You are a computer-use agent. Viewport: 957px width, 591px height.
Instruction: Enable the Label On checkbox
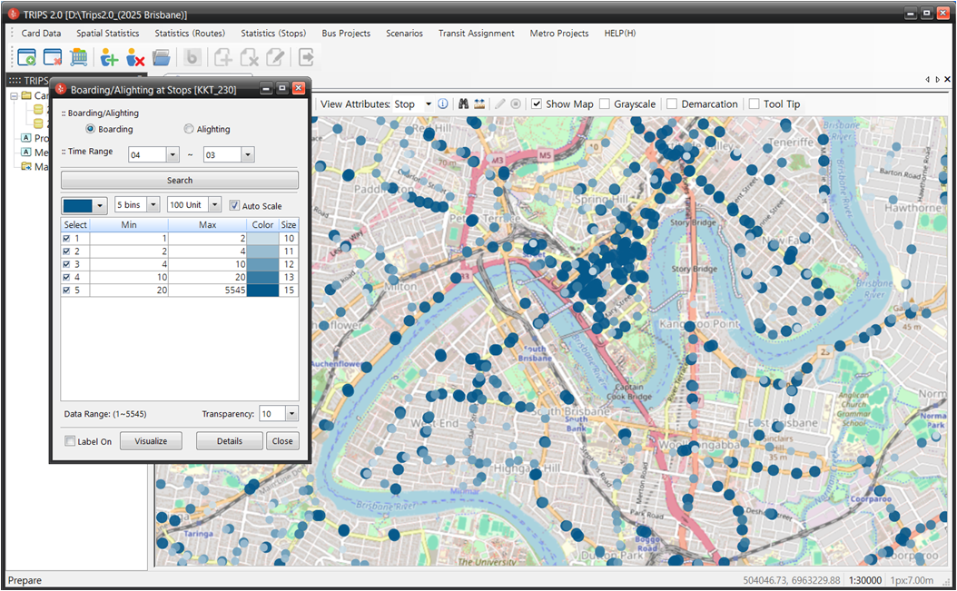tap(70, 441)
